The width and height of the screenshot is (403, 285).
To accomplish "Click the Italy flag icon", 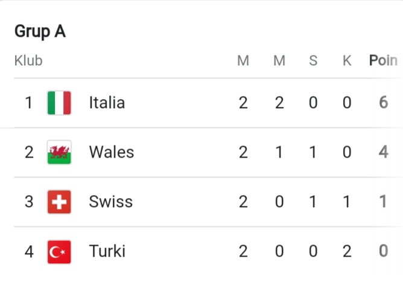I will point(59,103).
